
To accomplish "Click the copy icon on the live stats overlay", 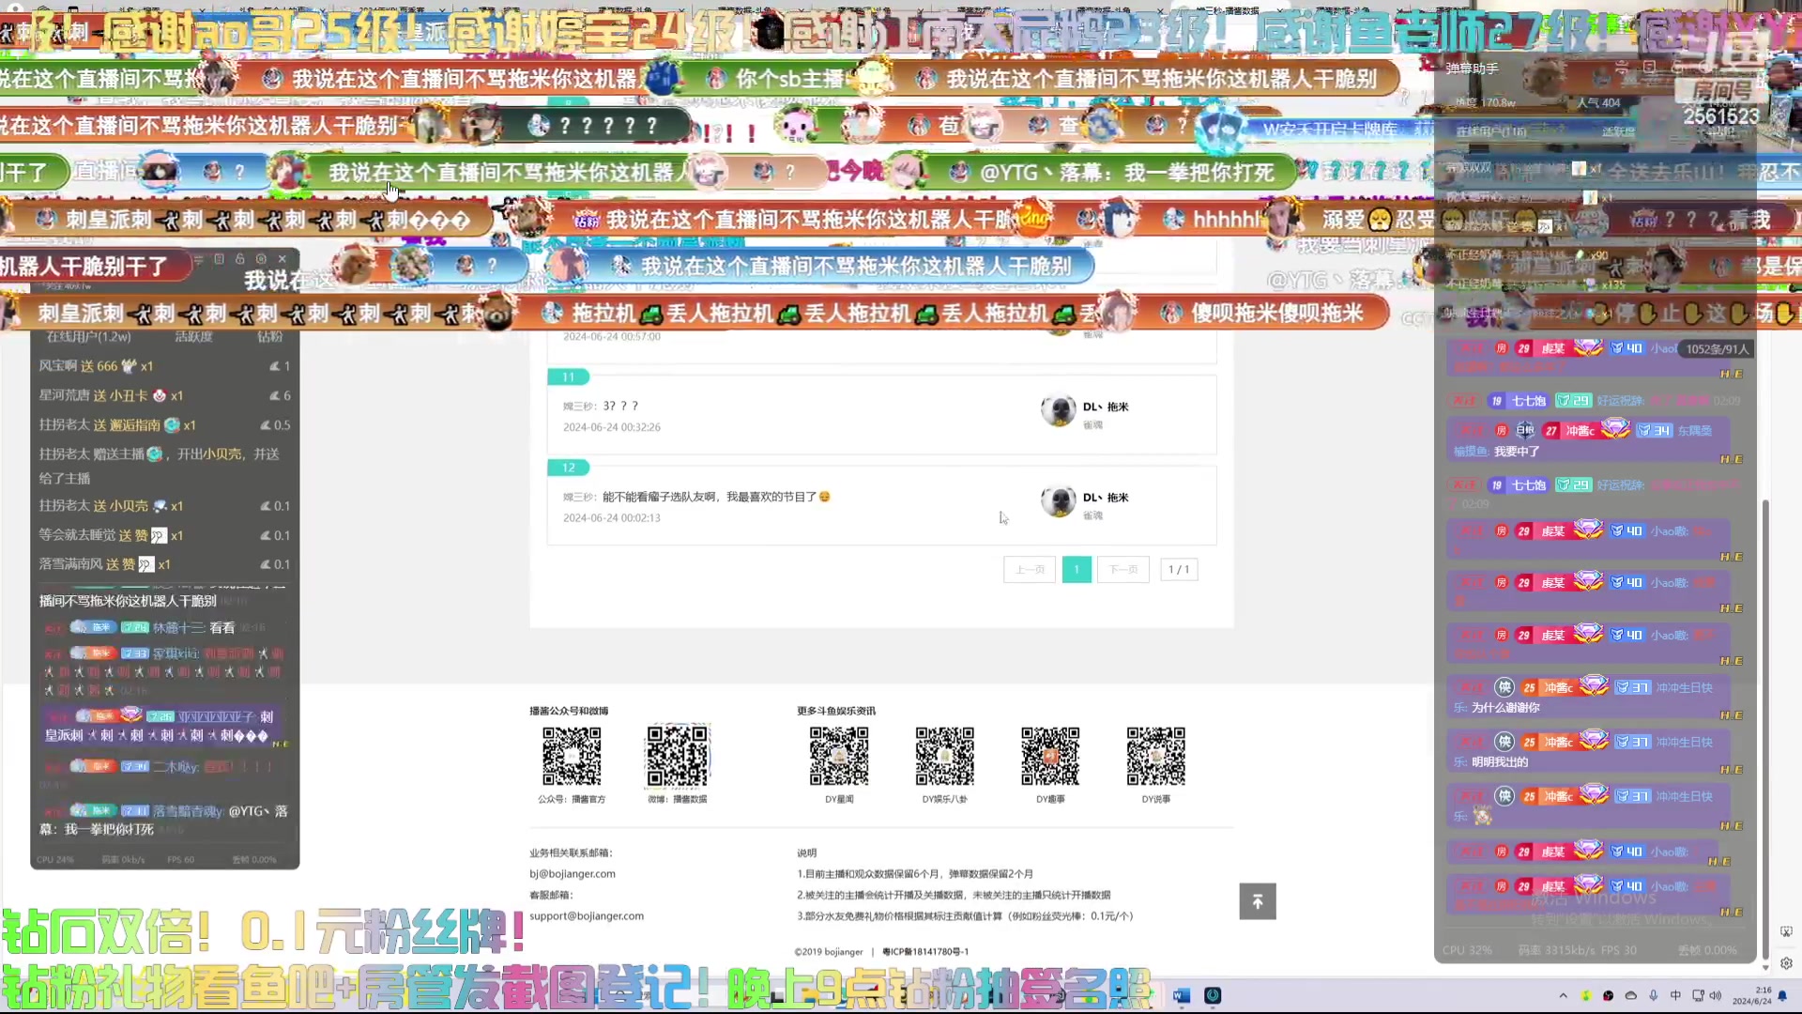I will click(x=220, y=260).
